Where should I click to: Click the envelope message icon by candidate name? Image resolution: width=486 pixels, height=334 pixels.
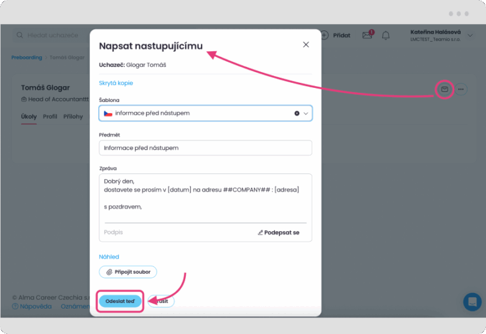click(x=445, y=89)
